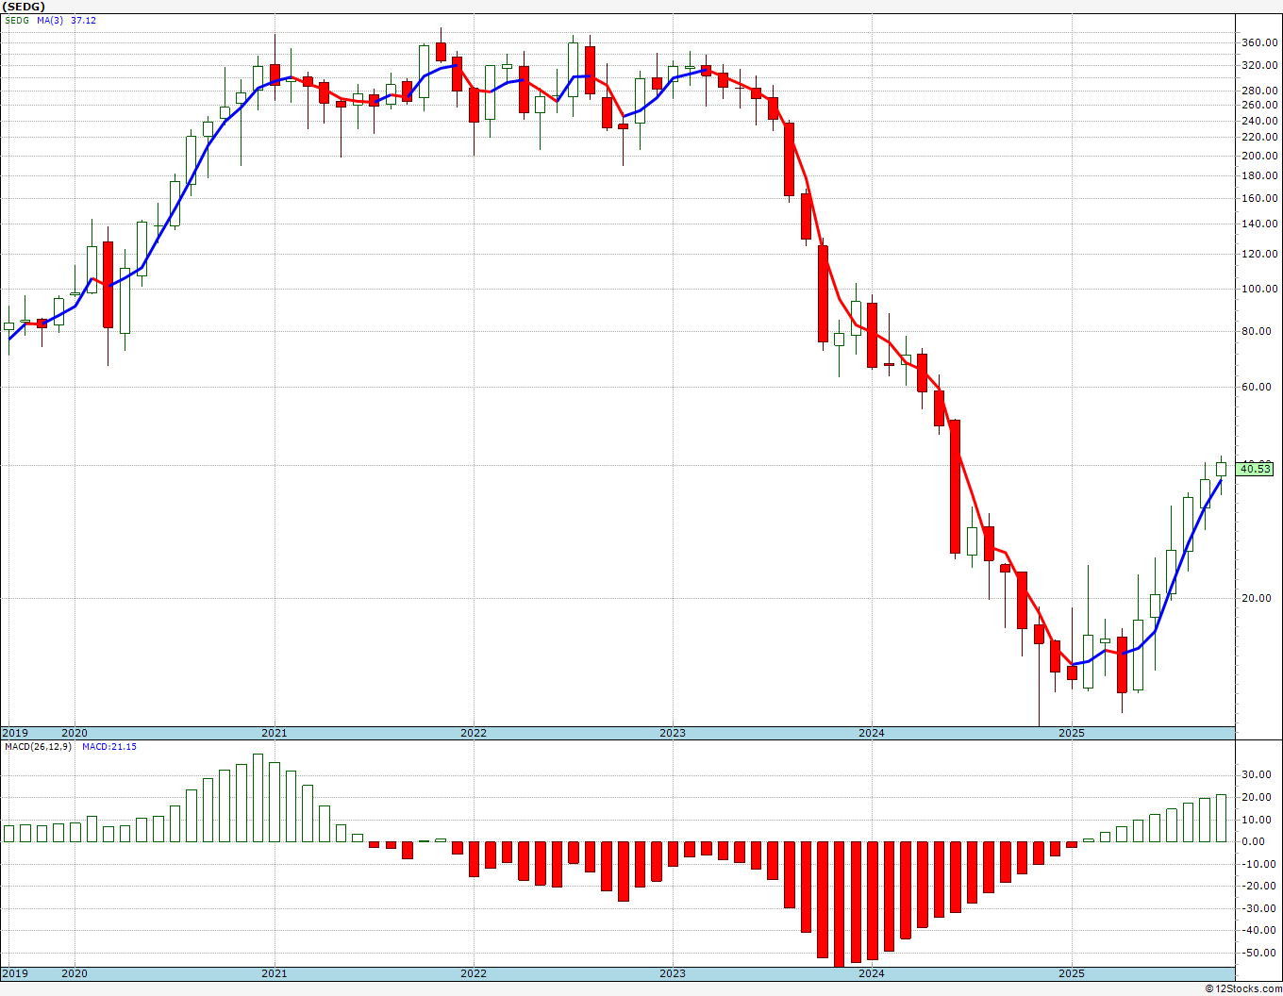This screenshot has height=996, width=1283.
Task: Click 2025 on the MACD panel time axis
Action: [1072, 973]
